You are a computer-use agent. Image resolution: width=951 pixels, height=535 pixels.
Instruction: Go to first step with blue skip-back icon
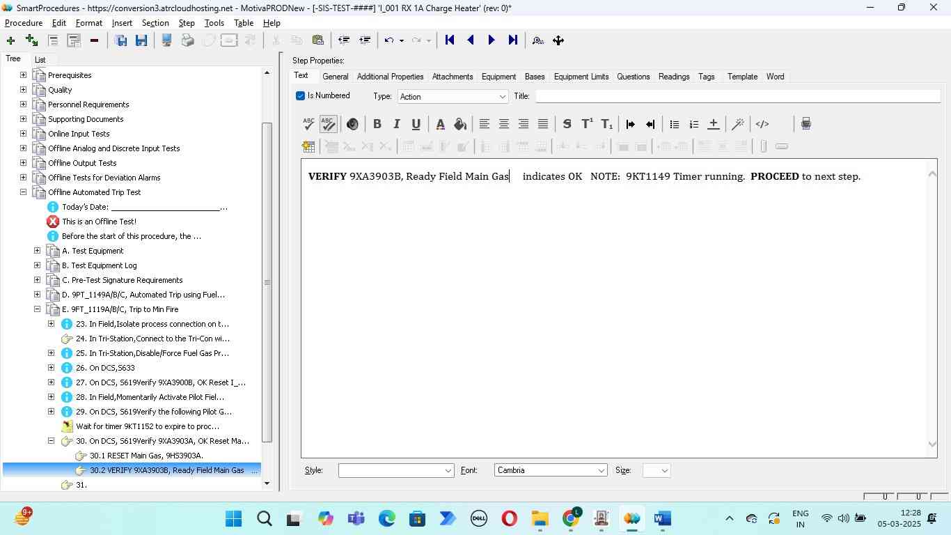(x=450, y=40)
